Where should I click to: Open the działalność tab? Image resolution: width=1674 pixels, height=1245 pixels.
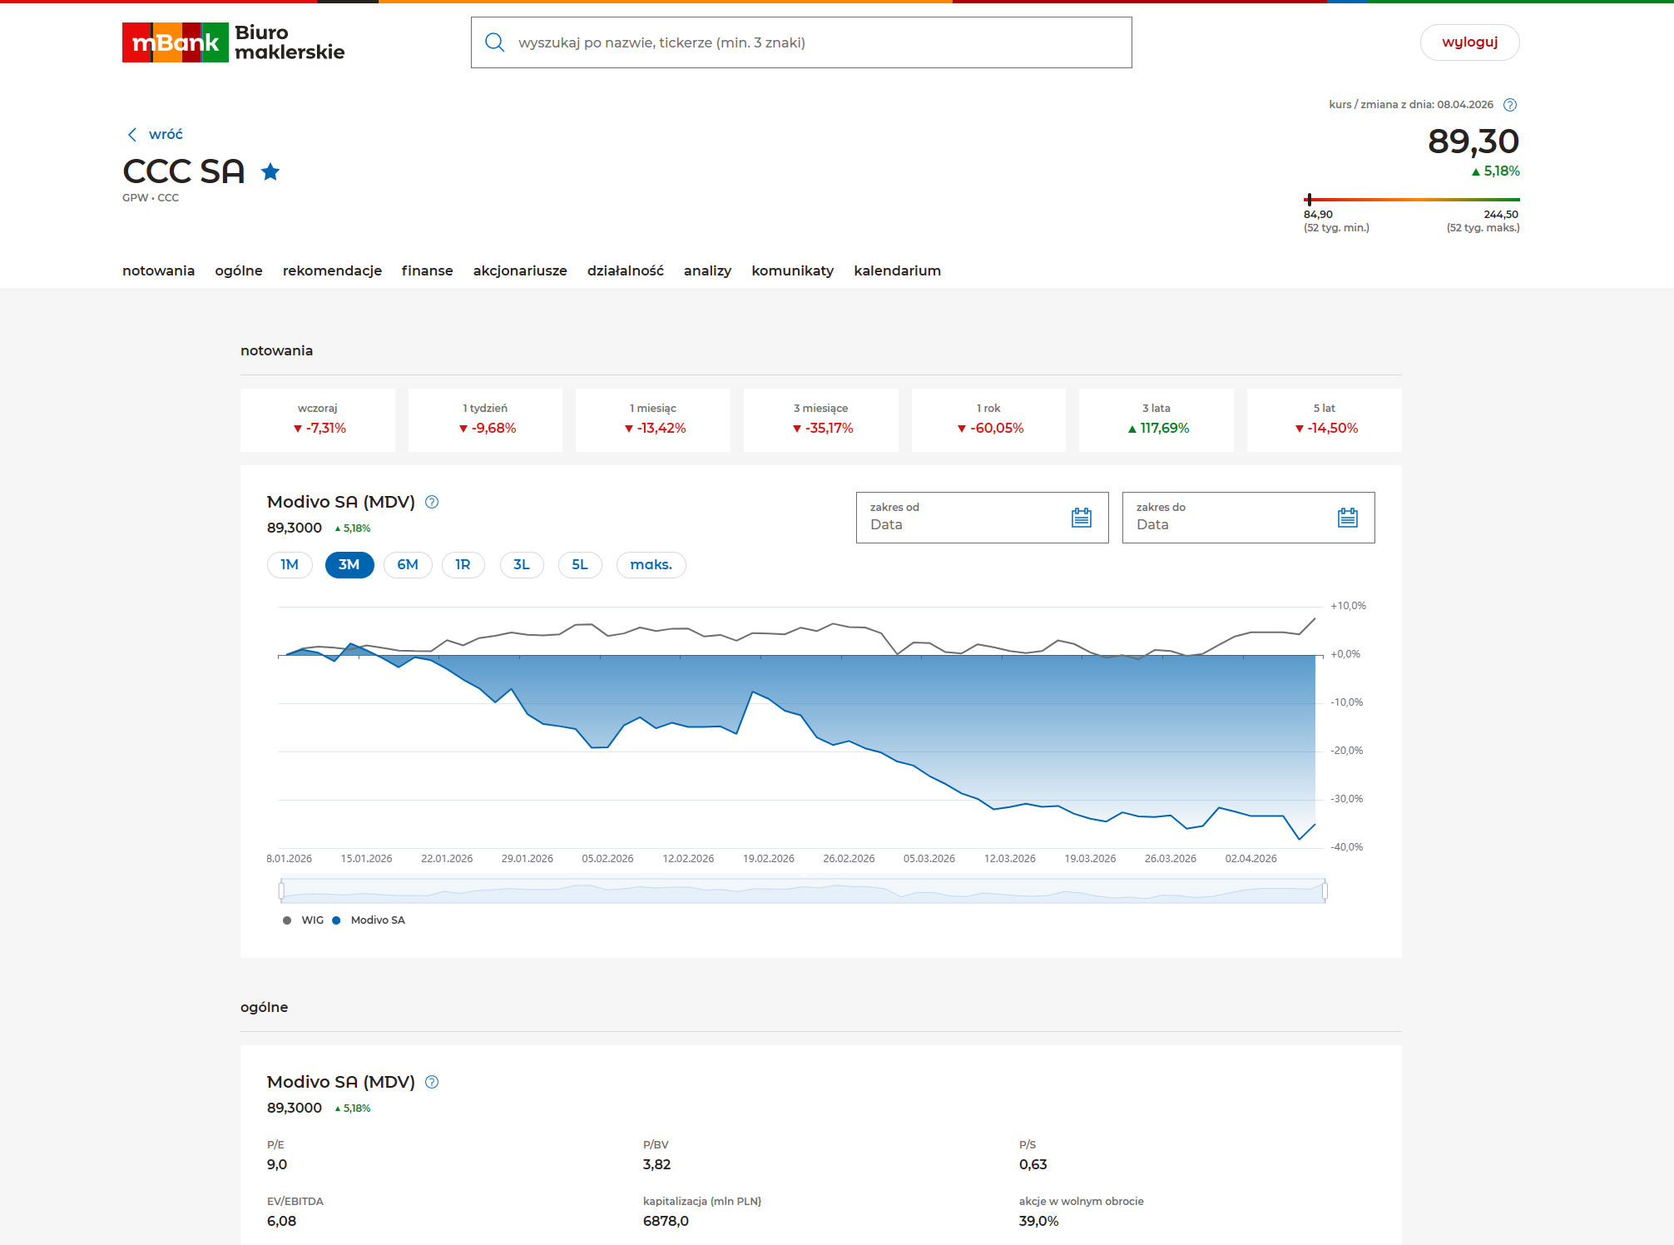point(626,271)
